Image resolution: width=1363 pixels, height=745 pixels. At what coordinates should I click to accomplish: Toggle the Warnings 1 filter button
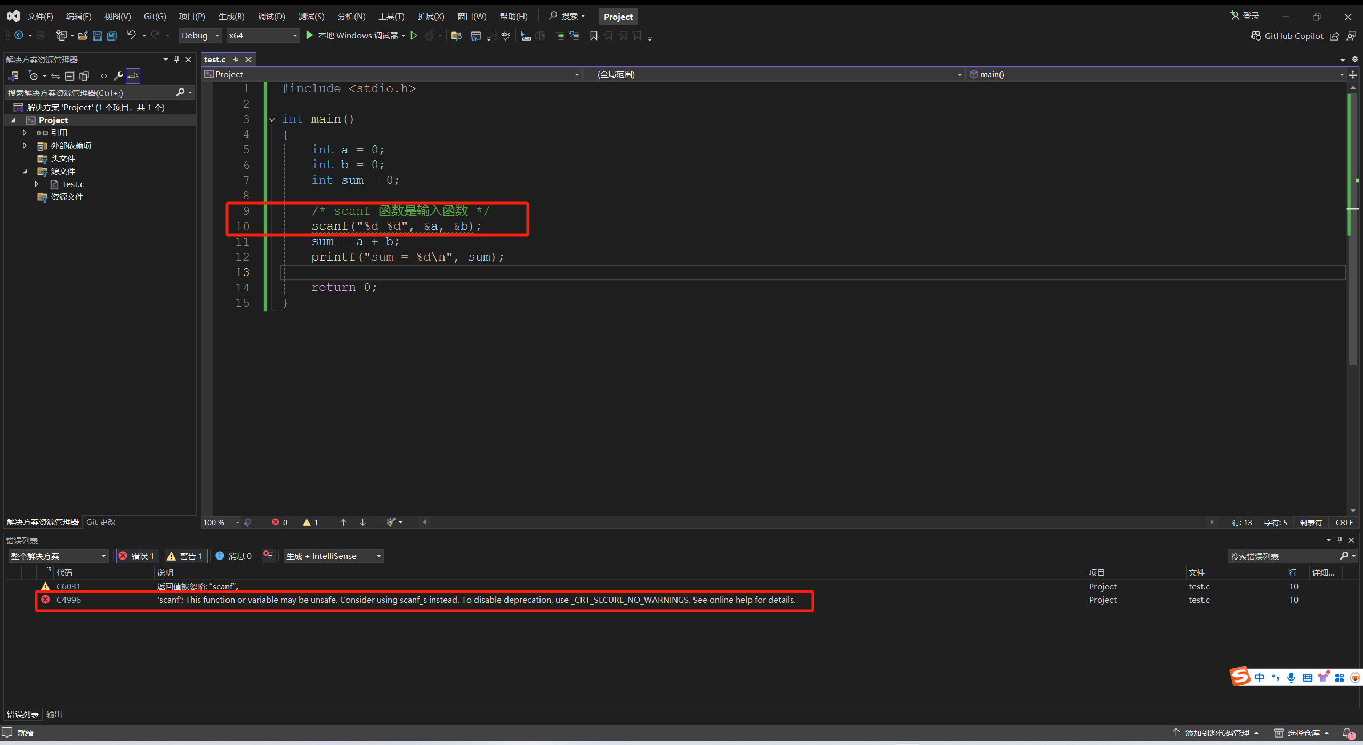185,556
